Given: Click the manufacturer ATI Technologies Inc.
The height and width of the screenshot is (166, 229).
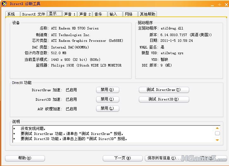Looking at the screenshot, I should point(71,35).
